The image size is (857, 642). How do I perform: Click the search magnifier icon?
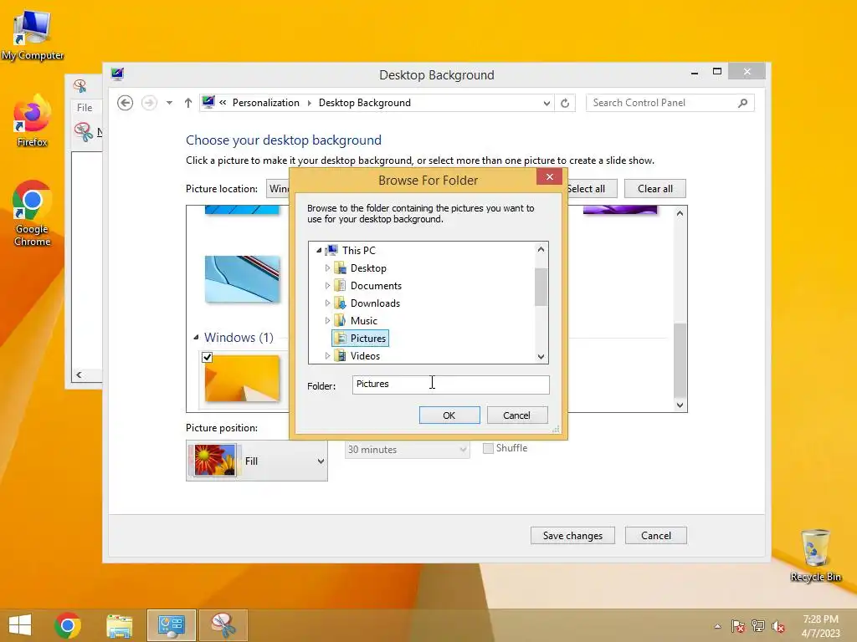(x=743, y=103)
